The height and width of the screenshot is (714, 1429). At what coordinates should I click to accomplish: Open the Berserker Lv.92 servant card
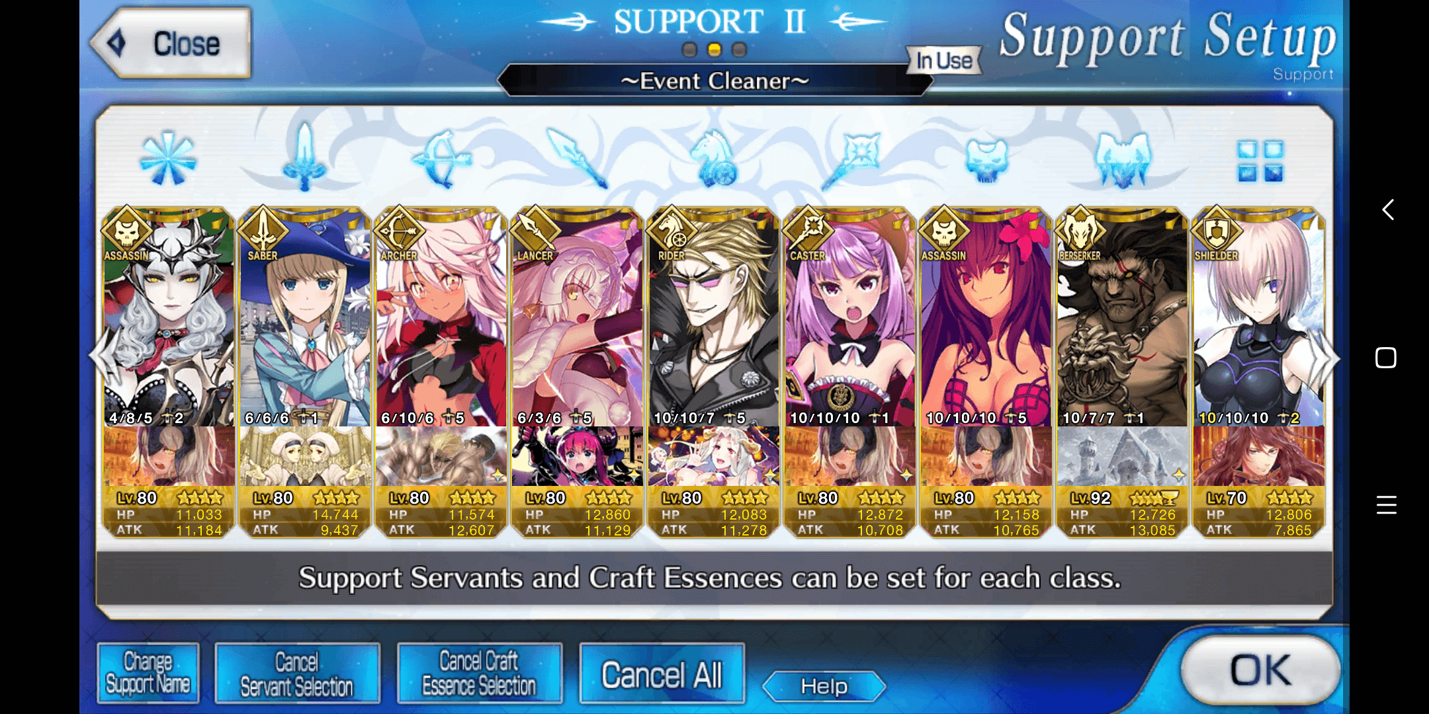1122,372
